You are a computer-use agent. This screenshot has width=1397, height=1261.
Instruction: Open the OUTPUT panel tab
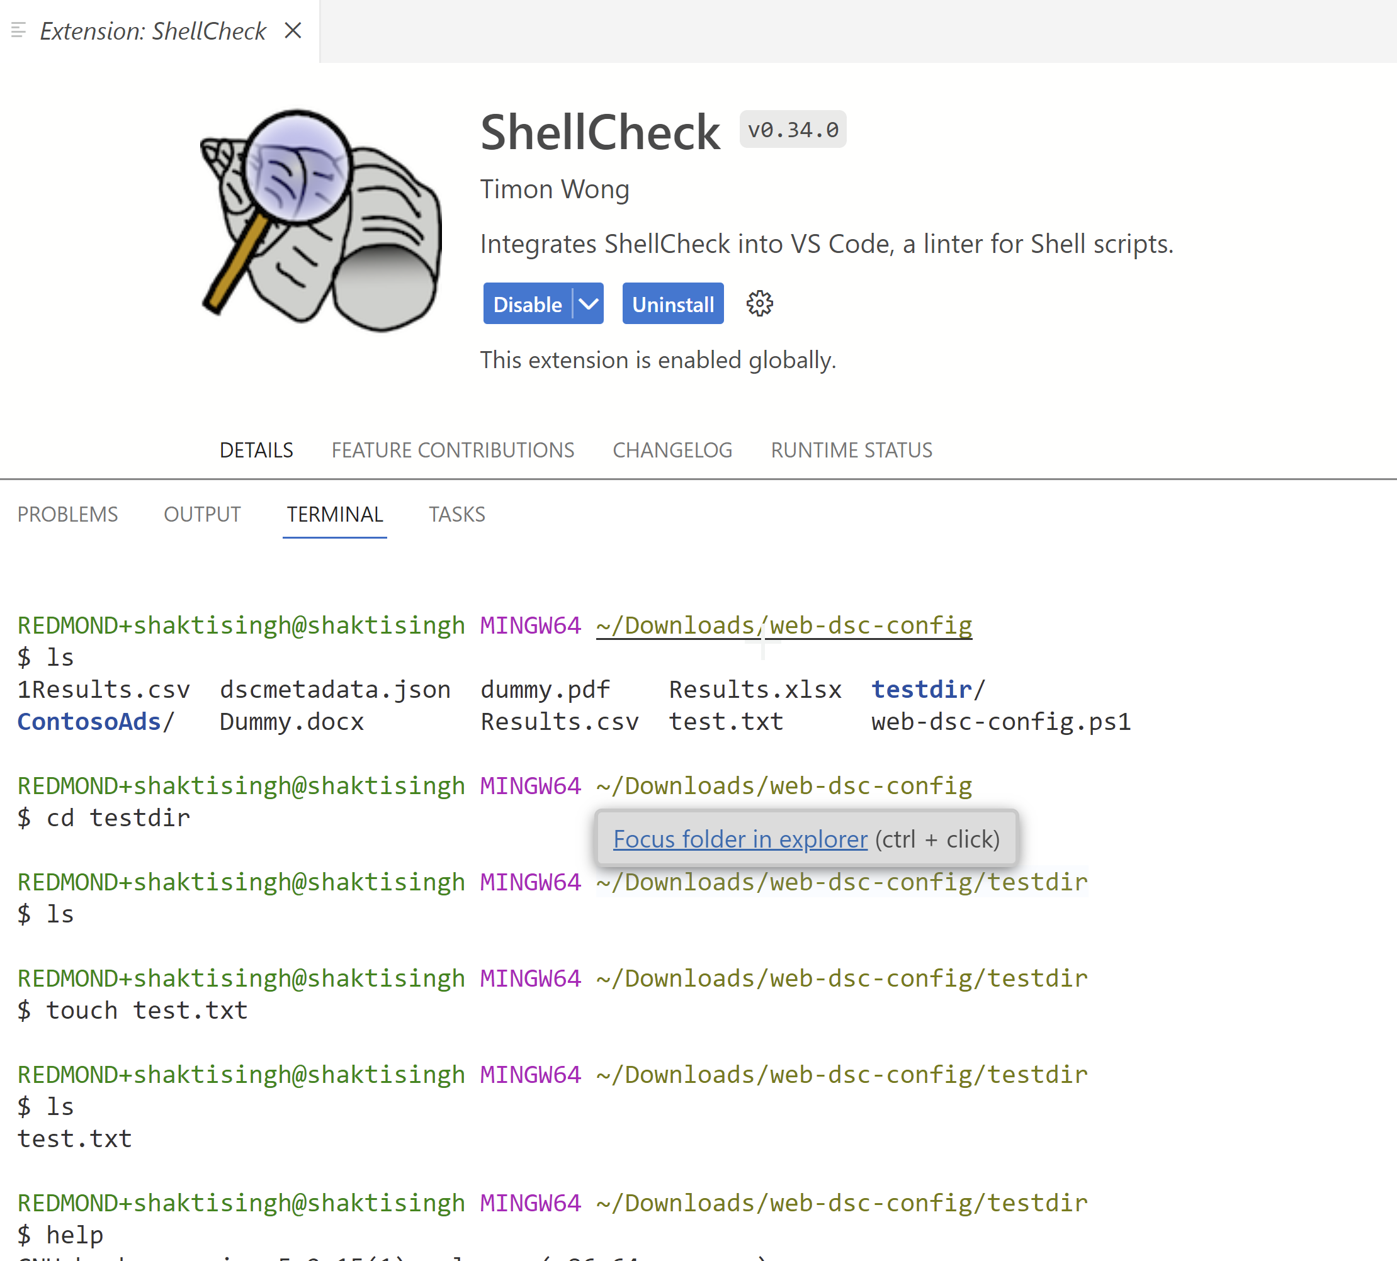pyautogui.click(x=202, y=515)
